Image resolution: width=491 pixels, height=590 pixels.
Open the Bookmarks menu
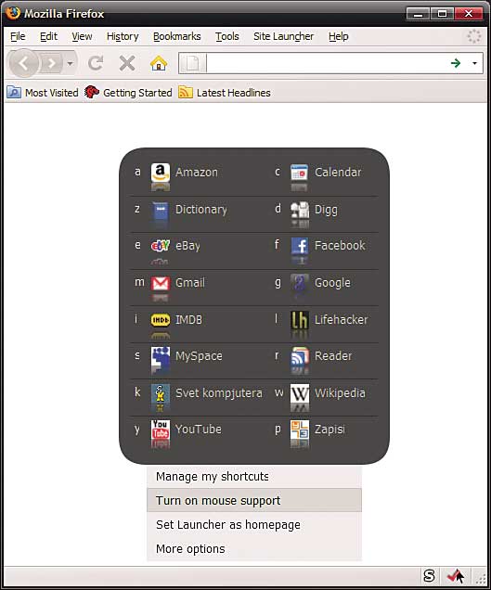coord(176,36)
